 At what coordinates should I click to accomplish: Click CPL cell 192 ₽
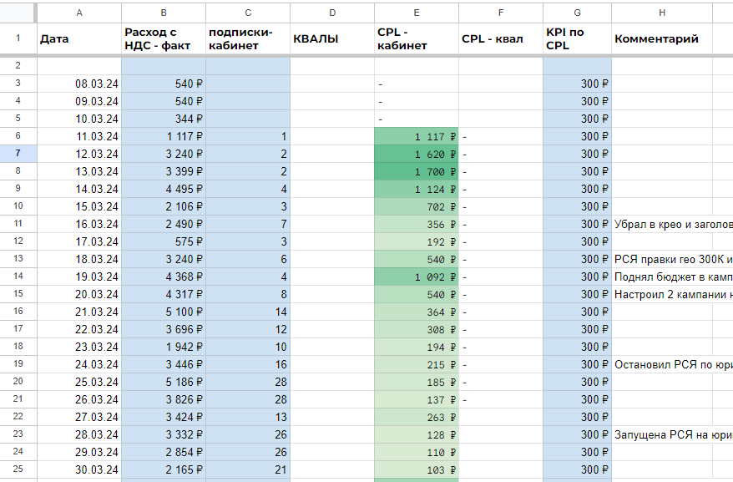417,241
